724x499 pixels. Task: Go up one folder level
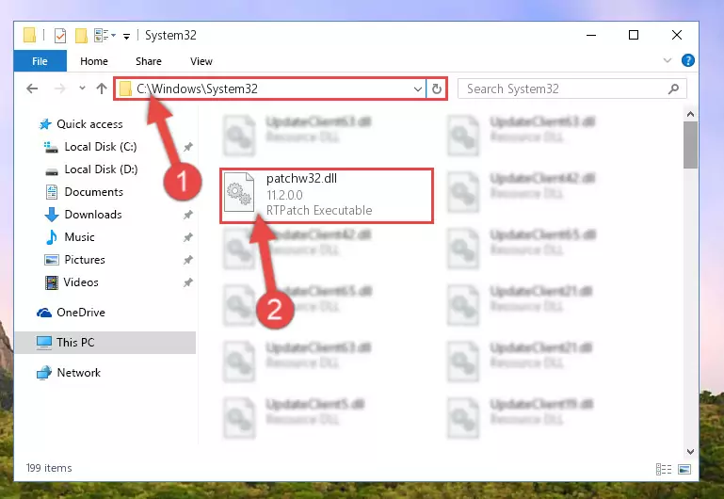102,89
